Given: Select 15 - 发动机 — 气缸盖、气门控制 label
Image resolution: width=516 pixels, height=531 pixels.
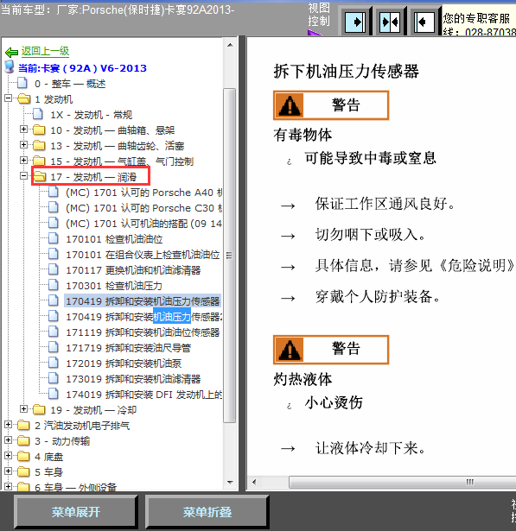Looking at the screenshot, I should coord(122,161).
